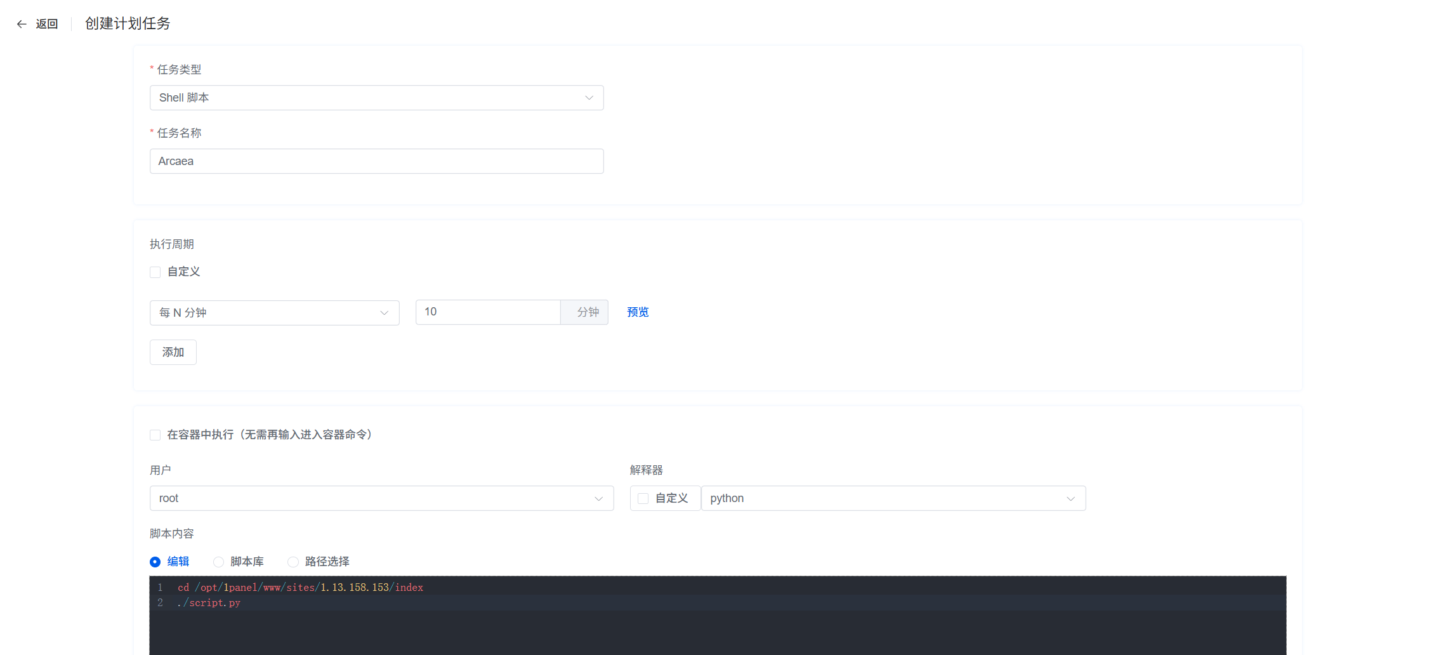
Task: Select the 路径选择 radio option
Action: coord(293,562)
